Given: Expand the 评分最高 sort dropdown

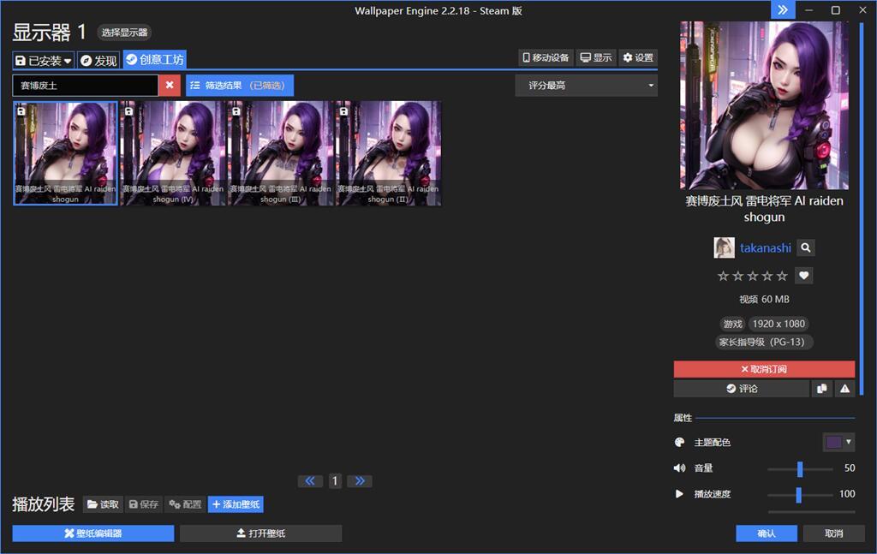Looking at the screenshot, I should pyautogui.click(x=586, y=86).
